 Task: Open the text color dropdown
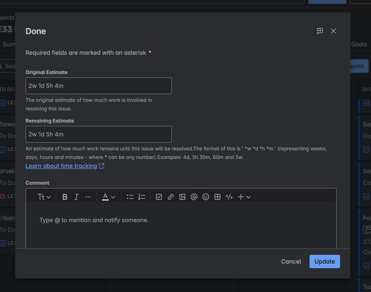108,197
